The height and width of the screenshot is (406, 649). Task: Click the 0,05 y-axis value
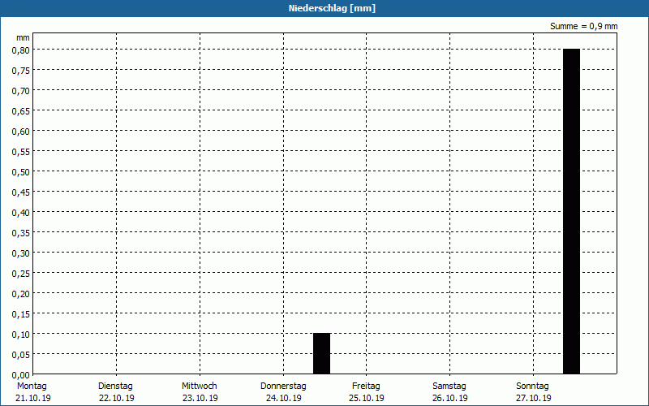tap(21, 355)
